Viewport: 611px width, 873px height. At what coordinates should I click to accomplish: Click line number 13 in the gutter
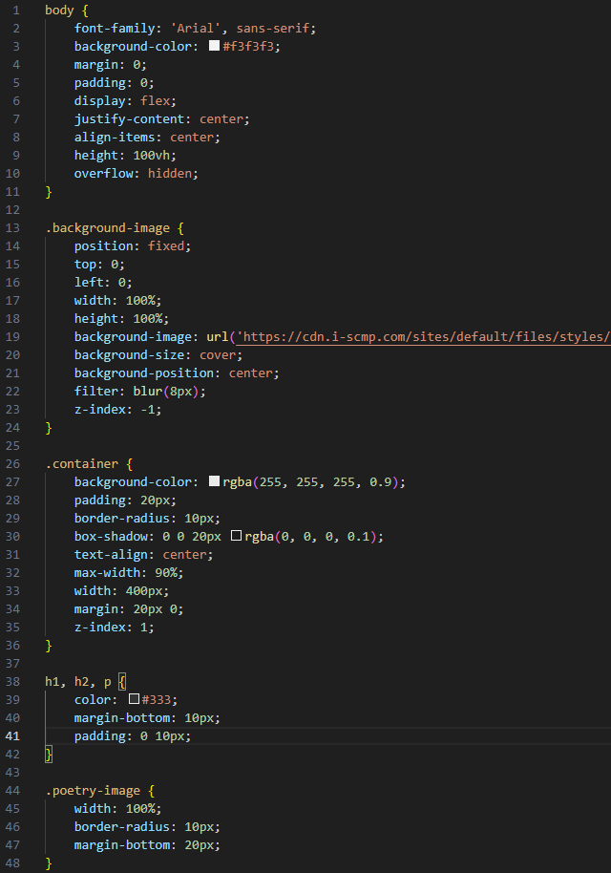pos(12,227)
